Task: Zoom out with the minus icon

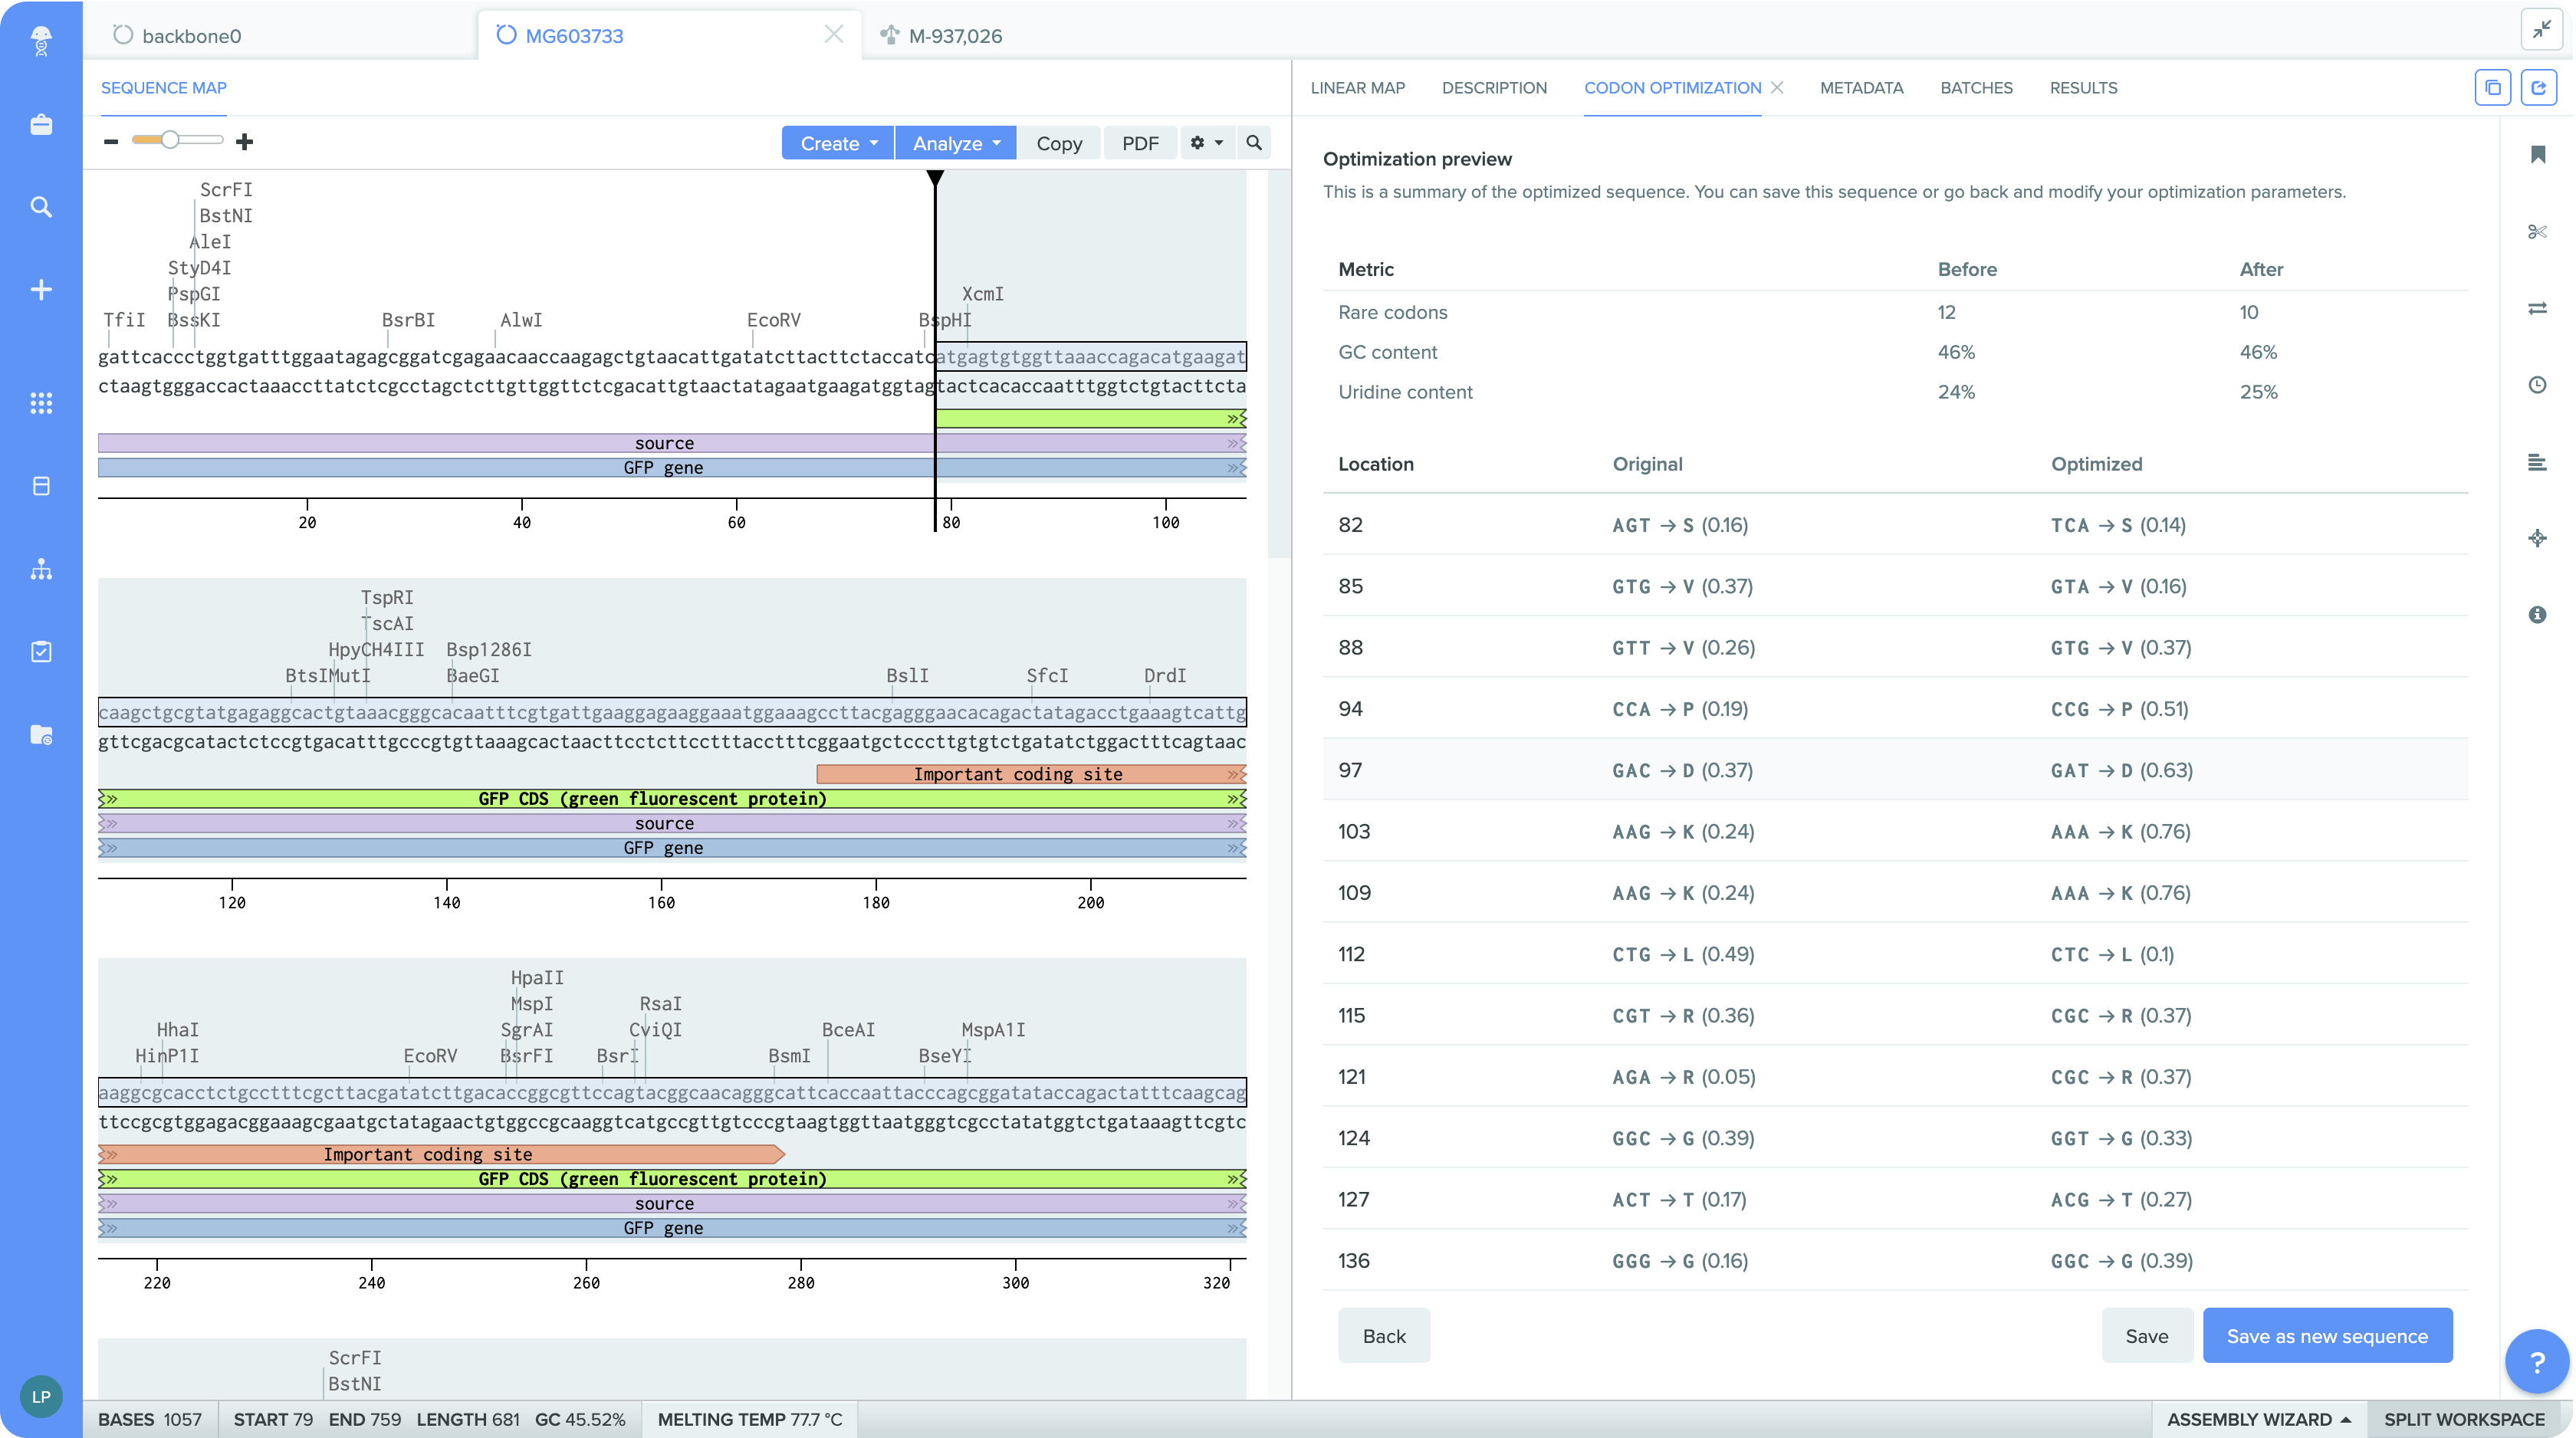Action: 111,142
